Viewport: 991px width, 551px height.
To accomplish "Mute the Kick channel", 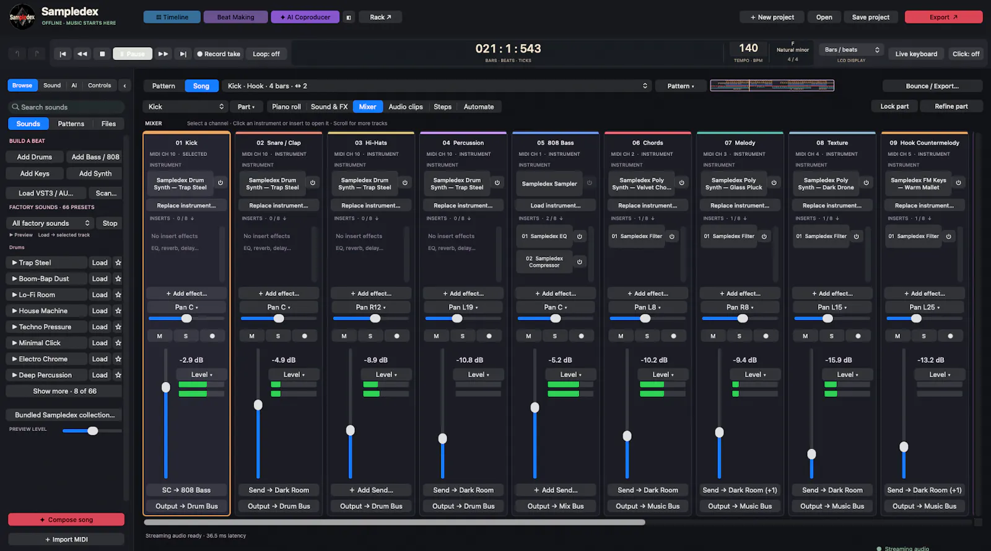I will 160,336.
